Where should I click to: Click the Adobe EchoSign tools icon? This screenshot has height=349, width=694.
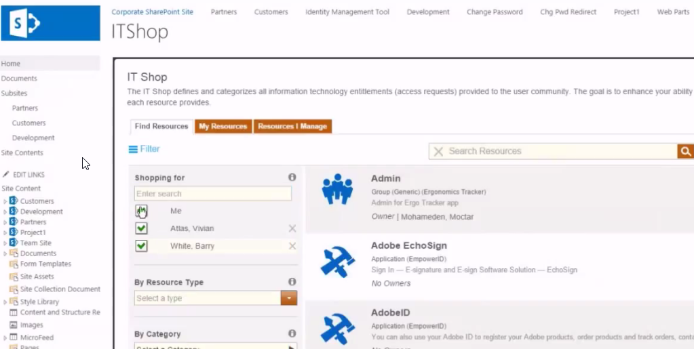337,262
